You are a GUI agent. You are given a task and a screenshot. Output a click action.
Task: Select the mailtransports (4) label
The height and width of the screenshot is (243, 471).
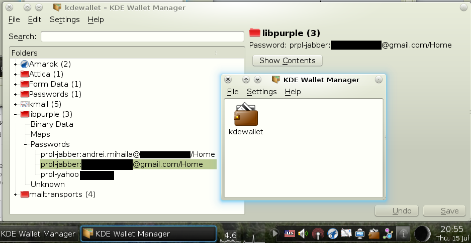(62, 194)
